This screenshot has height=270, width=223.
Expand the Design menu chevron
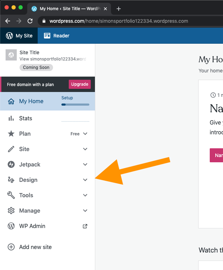(85, 180)
